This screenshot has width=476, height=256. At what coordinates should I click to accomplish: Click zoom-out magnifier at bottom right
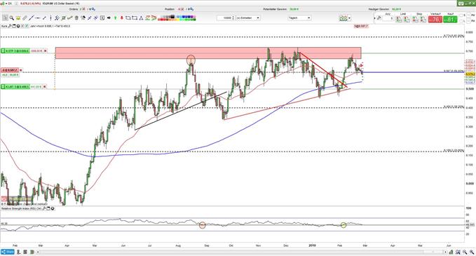[x=465, y=252]
